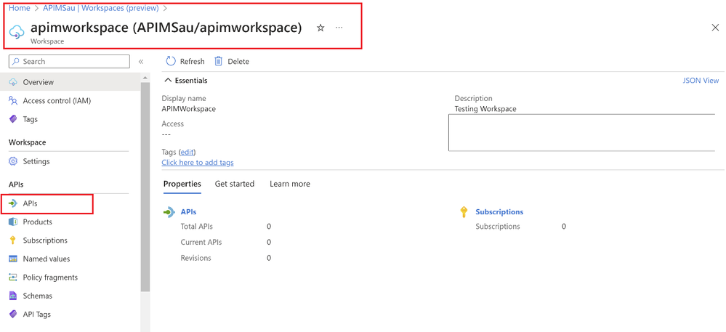726x332 pixels.
Task: Close the workspace blade with X
Action: [715, 28]
